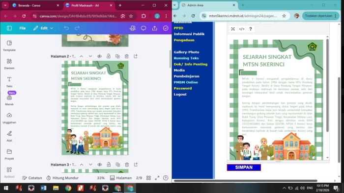
Task: Show hidden system tray icons
Action: tap(284, 188)
